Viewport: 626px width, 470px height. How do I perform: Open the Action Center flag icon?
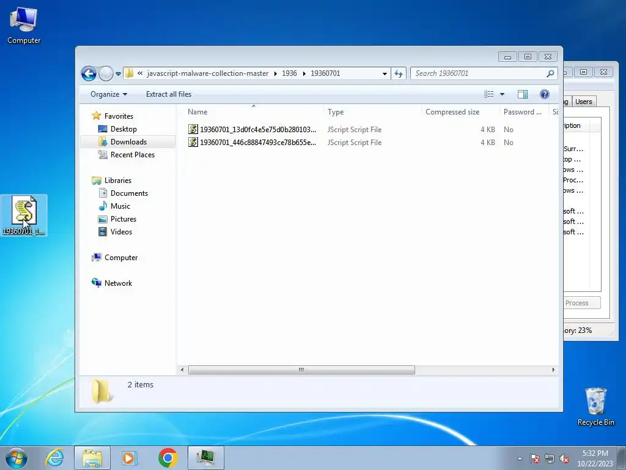[534, 458]
